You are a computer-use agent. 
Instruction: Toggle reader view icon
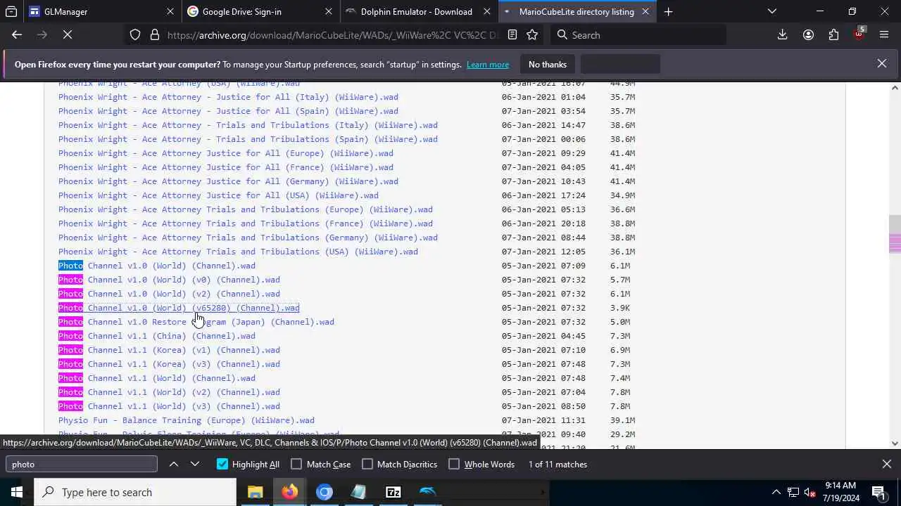click(512, 34)
